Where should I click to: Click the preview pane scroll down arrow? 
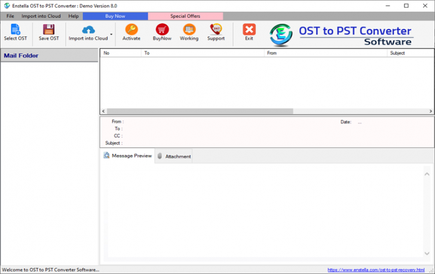tap(427, 253)
